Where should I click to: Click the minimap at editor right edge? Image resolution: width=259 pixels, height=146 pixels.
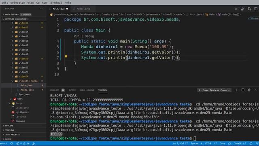254,19
